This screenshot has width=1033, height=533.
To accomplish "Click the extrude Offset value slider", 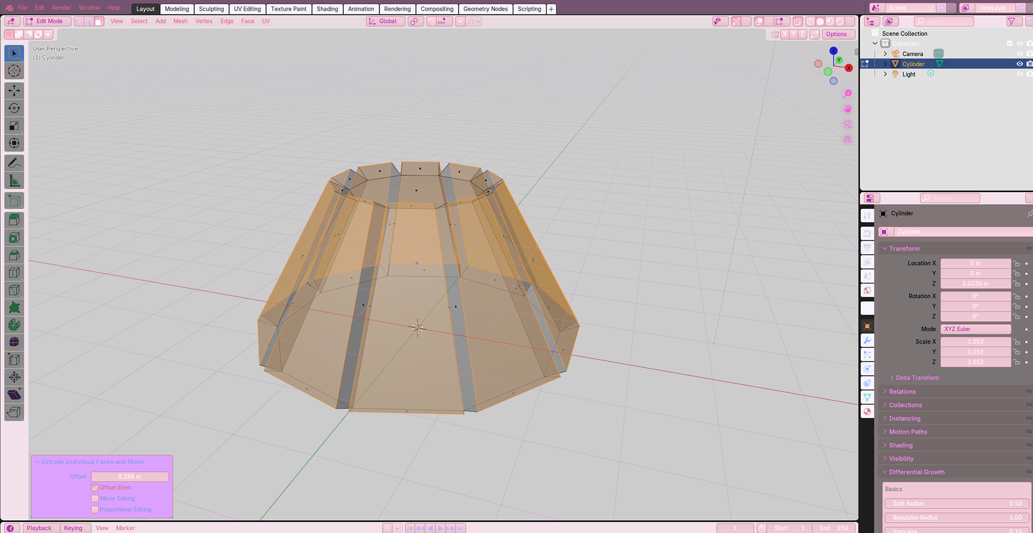I will pos(130,477).
